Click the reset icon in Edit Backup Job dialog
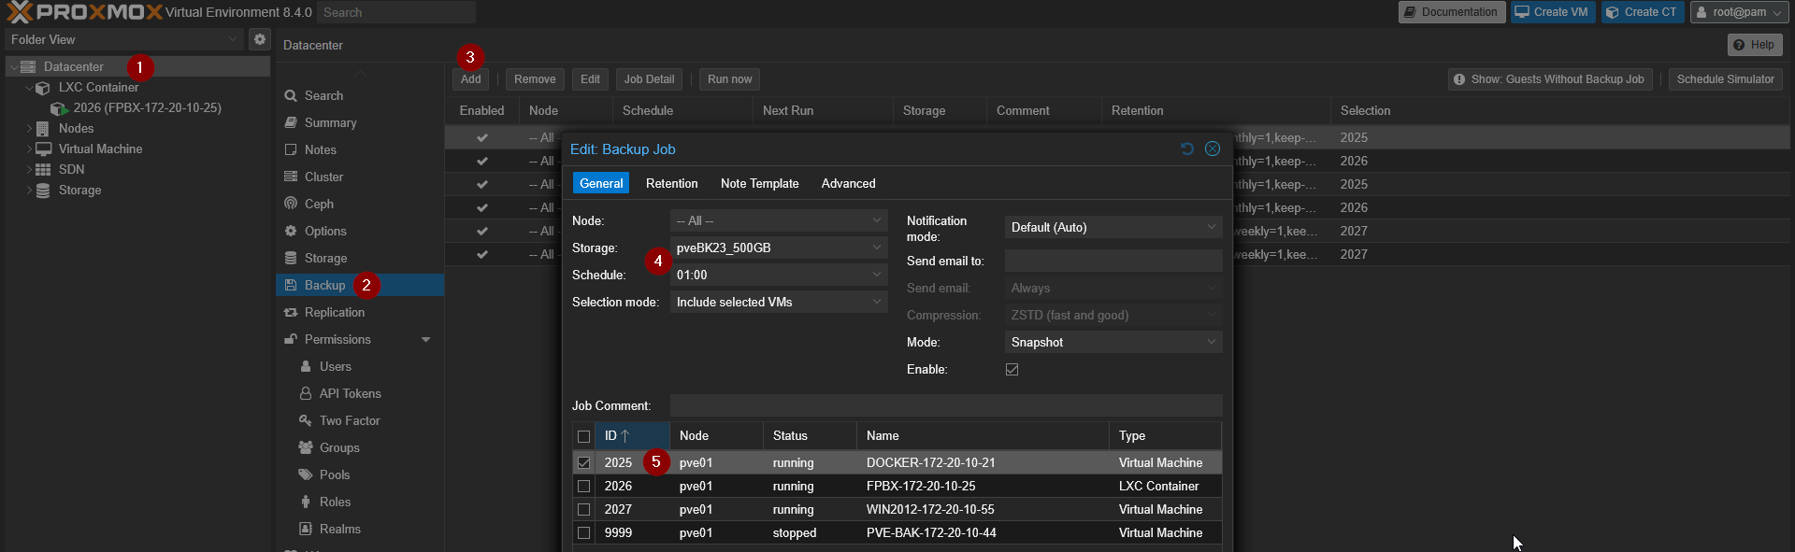The image size is (1795, 552). click(1187, 149)
